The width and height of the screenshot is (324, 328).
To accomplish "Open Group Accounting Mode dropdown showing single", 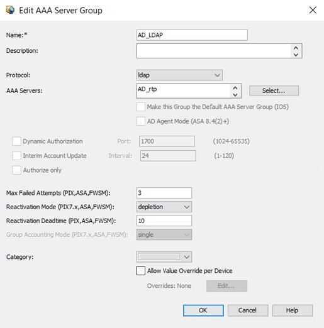I will point(164,235).
